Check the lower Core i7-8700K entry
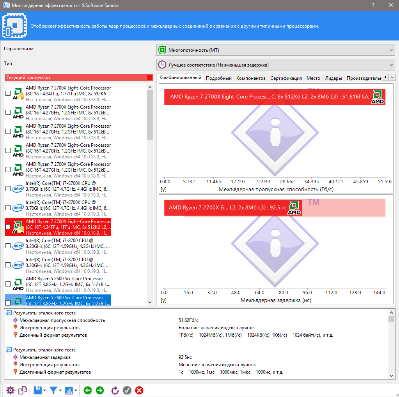 [8, 208]
